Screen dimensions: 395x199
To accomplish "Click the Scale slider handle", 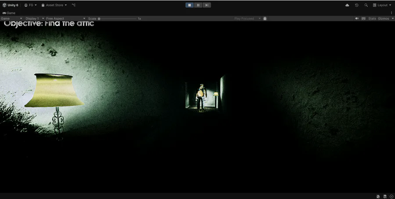I will pyautogui.click(x=99, y=18).
